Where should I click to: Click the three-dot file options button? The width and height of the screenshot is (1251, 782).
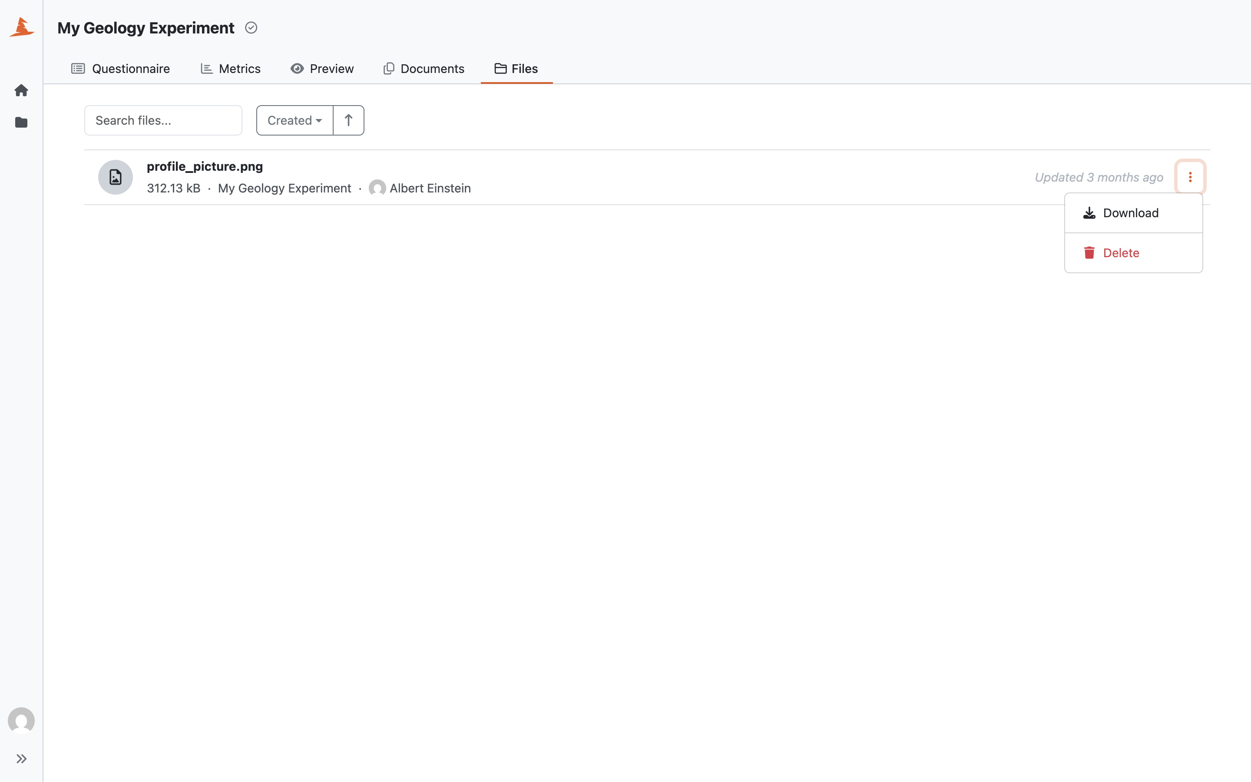click(1190, 177)
